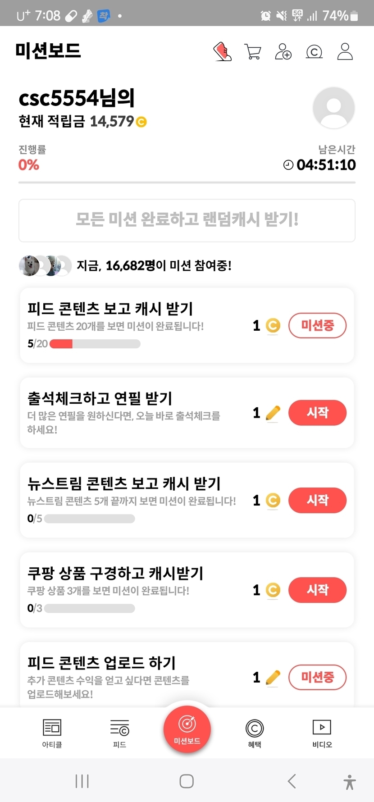The image size is (374, 802).
Task: Tap the invite friend icon
Action: click(283, 51)
